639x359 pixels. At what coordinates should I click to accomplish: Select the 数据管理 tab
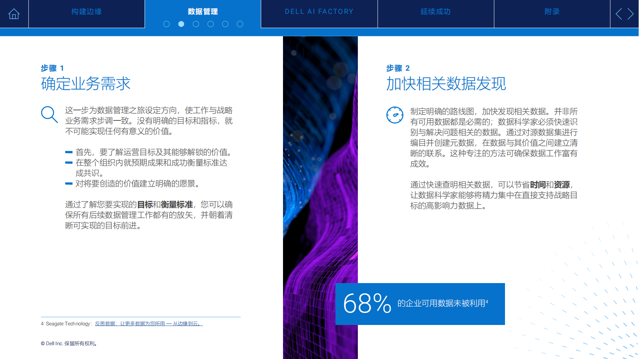pos(203,12)
